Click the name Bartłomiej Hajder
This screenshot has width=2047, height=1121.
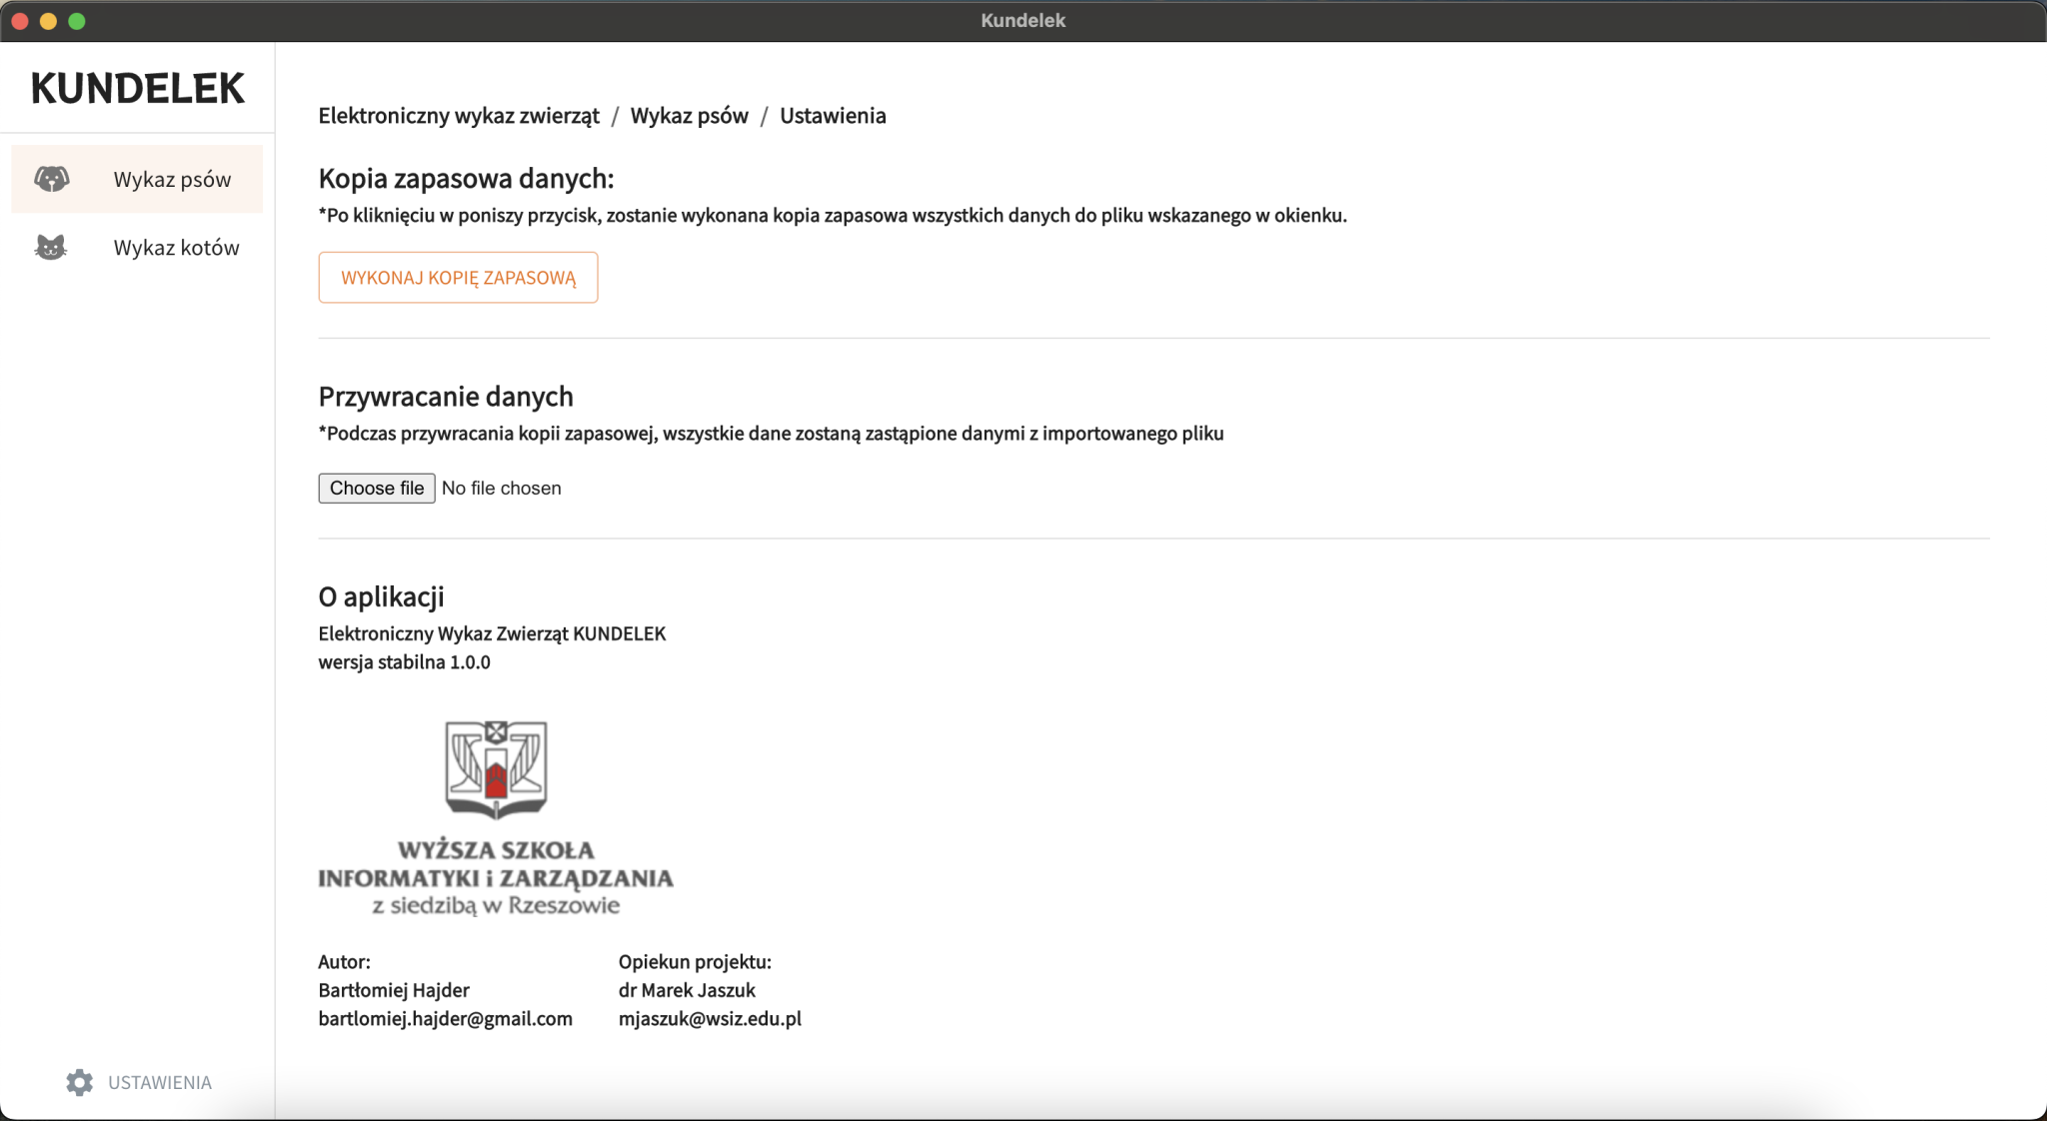tap(394, 990)
